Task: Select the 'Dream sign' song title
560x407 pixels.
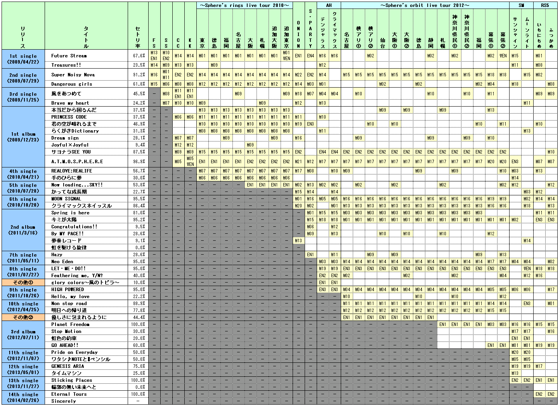Action: pos(86,138)
